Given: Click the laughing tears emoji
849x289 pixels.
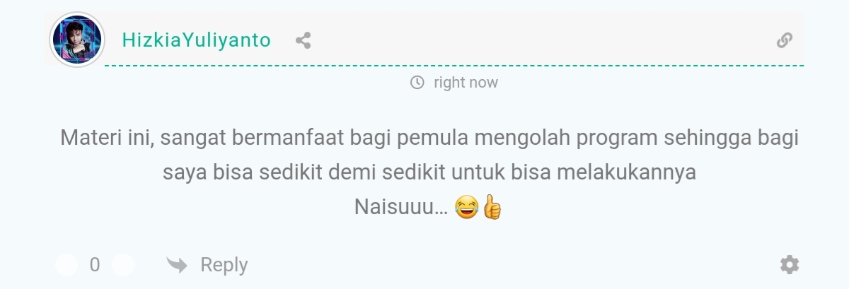Looking at the screenshot, I should 467,208.
